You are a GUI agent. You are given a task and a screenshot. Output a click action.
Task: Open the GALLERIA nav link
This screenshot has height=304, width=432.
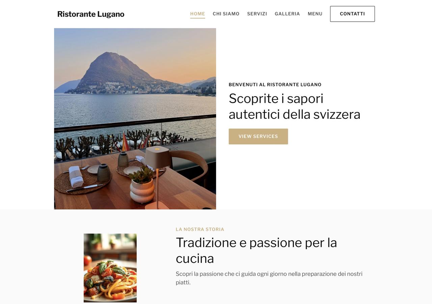click(x=287, y=14)
